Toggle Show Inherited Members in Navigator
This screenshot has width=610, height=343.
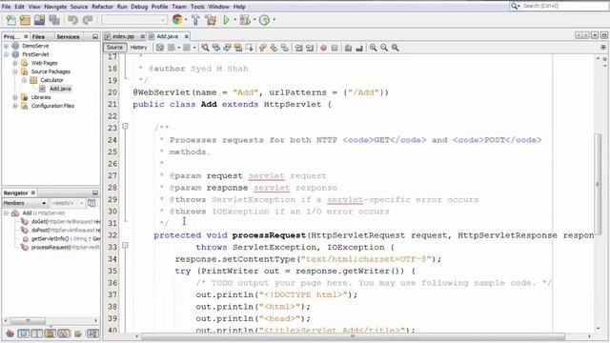[10, 333]
